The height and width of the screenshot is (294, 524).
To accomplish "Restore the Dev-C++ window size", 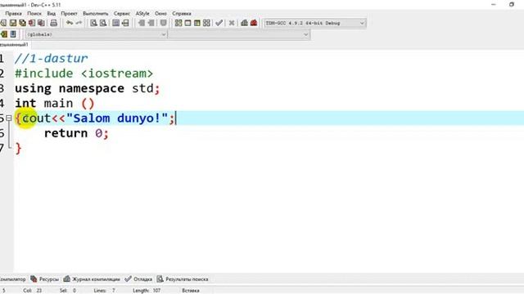I will coord(511,4).
